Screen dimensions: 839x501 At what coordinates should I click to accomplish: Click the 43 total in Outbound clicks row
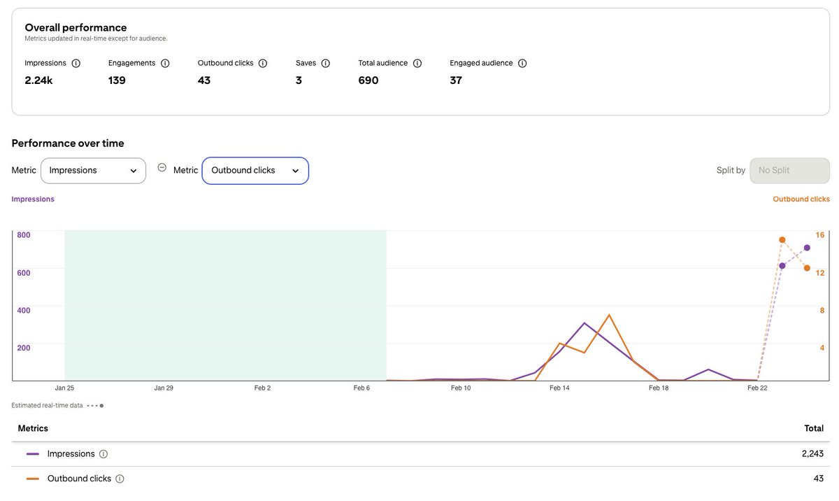click(x=819, y=479)
